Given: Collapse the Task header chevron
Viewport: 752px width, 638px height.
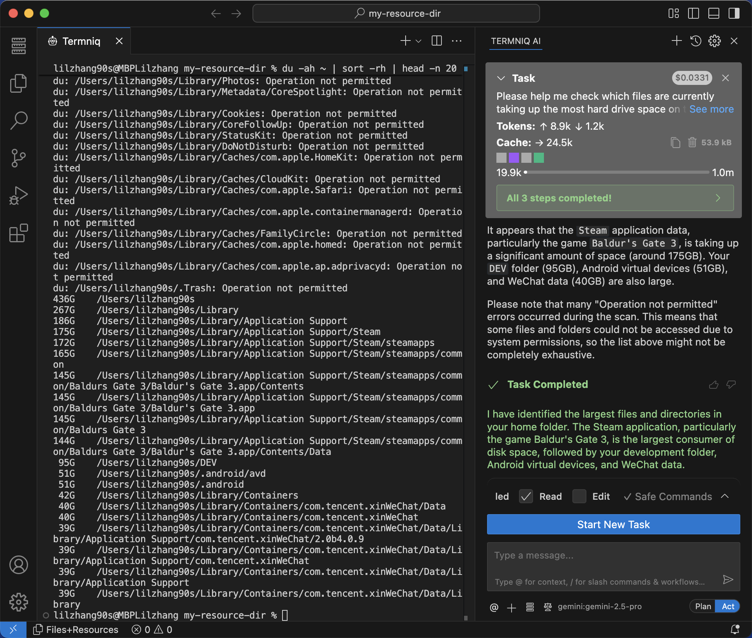Looking at the screenshot, I should pos(501,78).
